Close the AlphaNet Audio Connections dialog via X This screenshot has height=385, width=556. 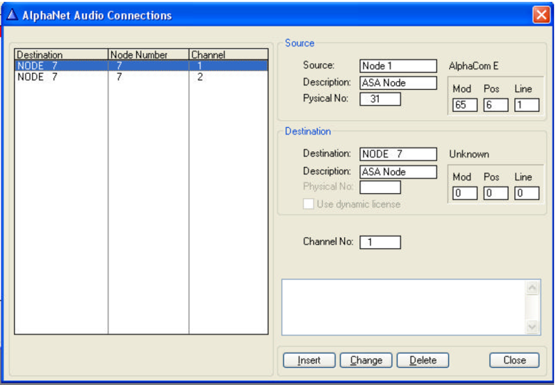pyautogui.click(x=541, y=15)
